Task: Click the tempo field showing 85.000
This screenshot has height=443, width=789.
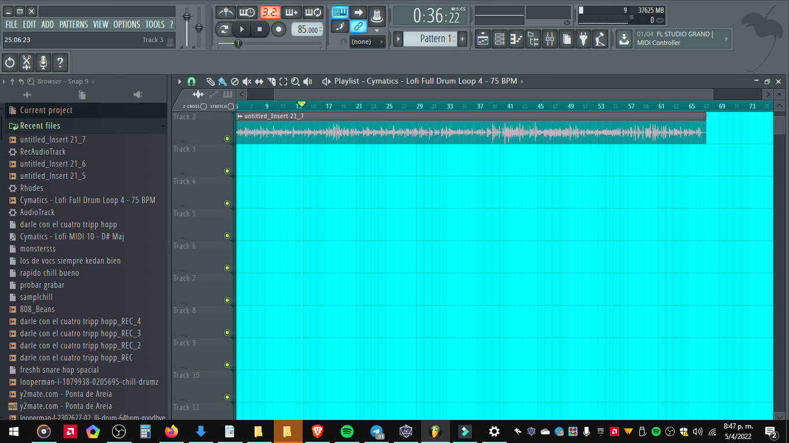Action: (x=307, y=29)
